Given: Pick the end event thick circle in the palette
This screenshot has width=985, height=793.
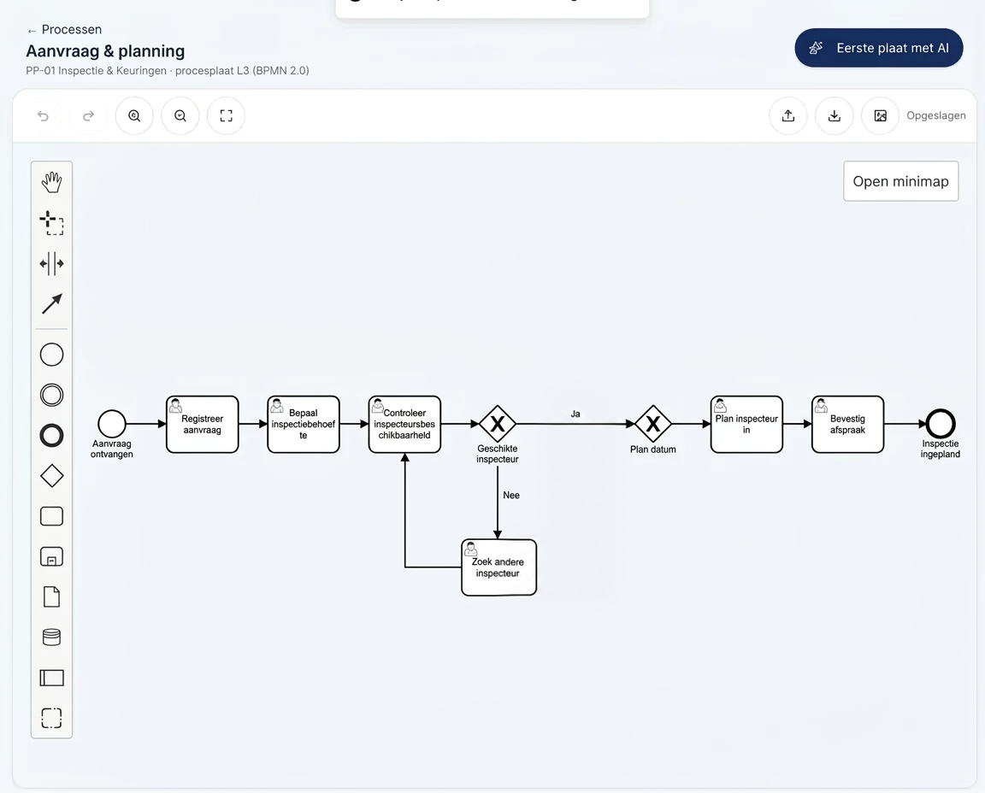Looking at the screenshot, I should 51,435.
